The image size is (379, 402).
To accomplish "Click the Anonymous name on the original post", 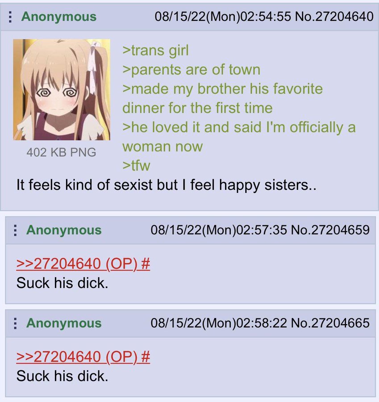I will tap(59, 17).
